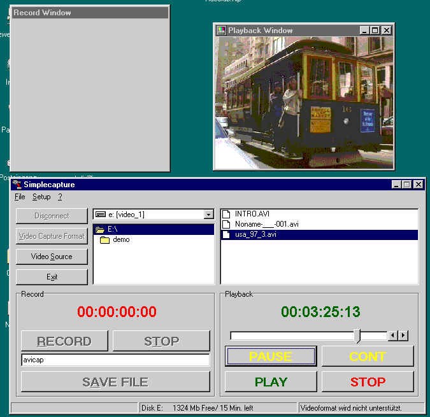Click the STOP button in the Record panel

tap(162, 341)
